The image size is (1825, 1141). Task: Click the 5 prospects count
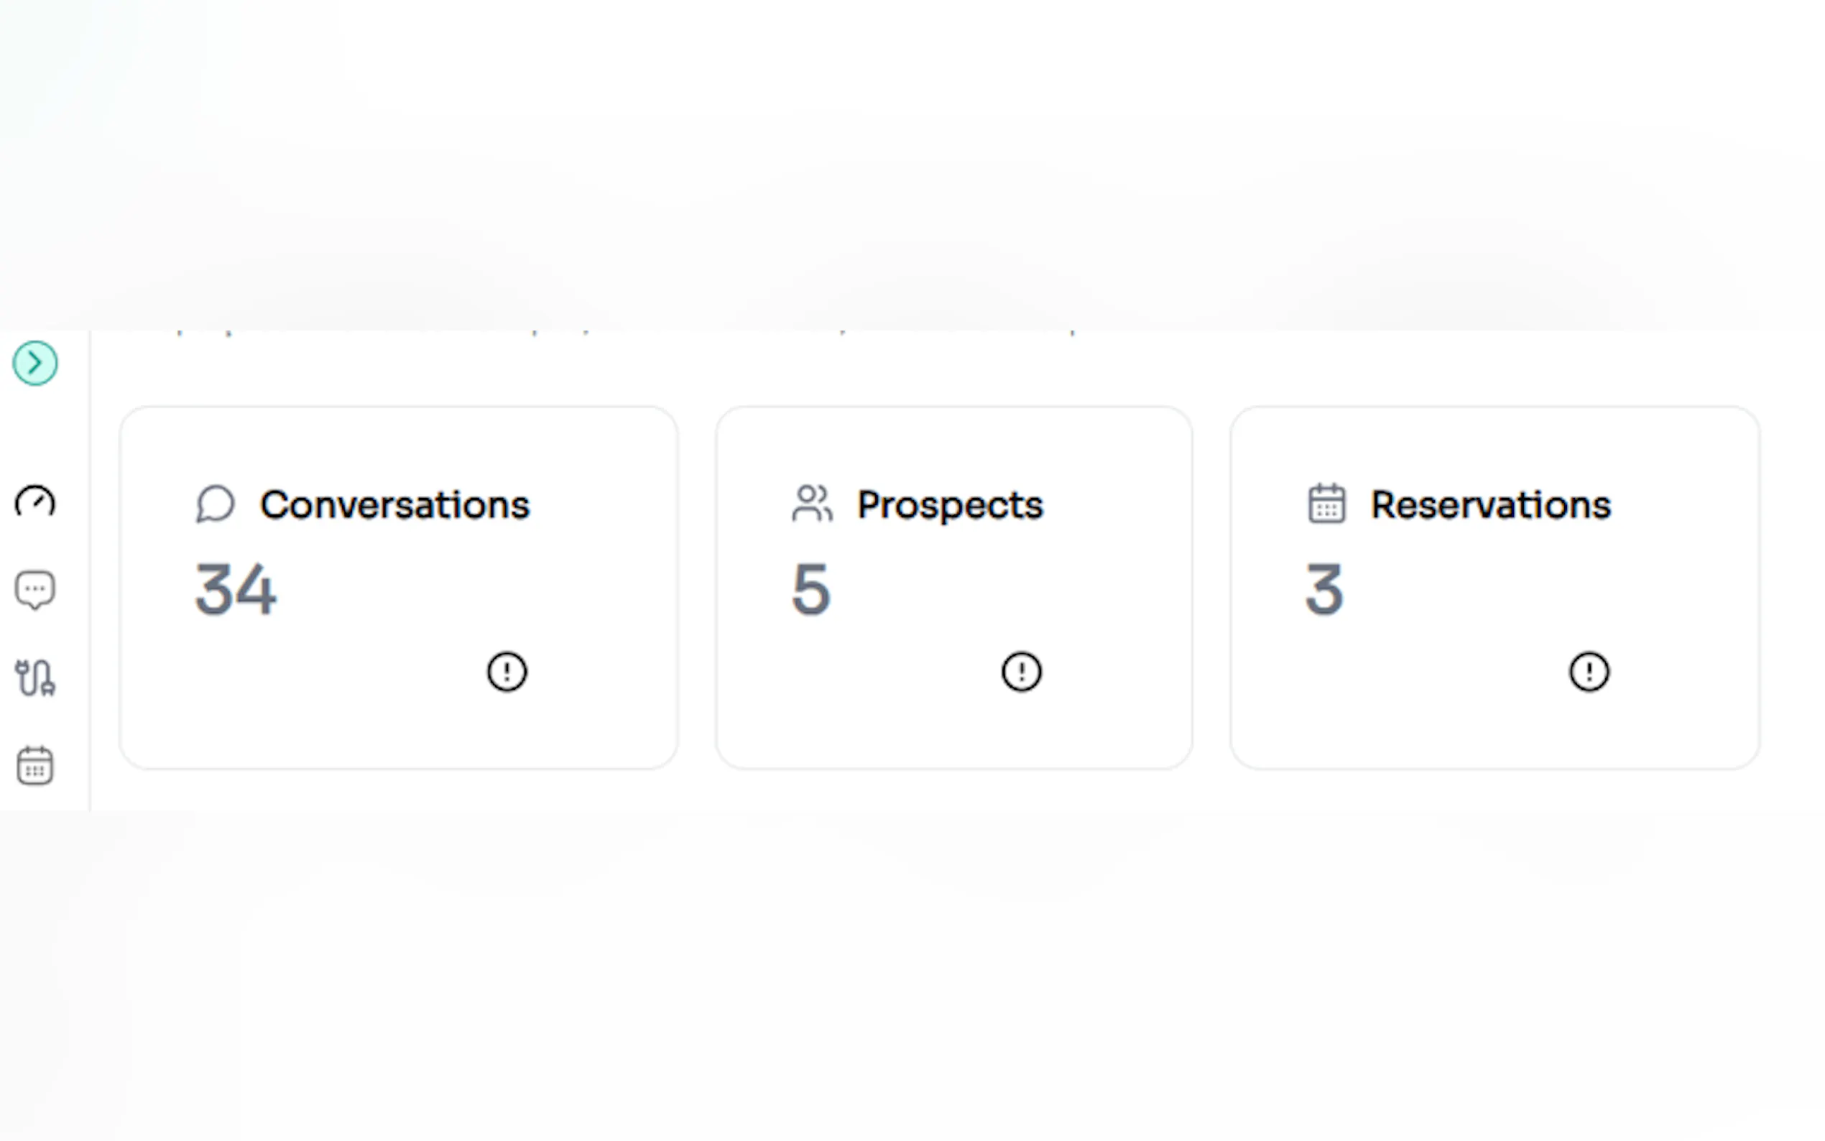811,589
